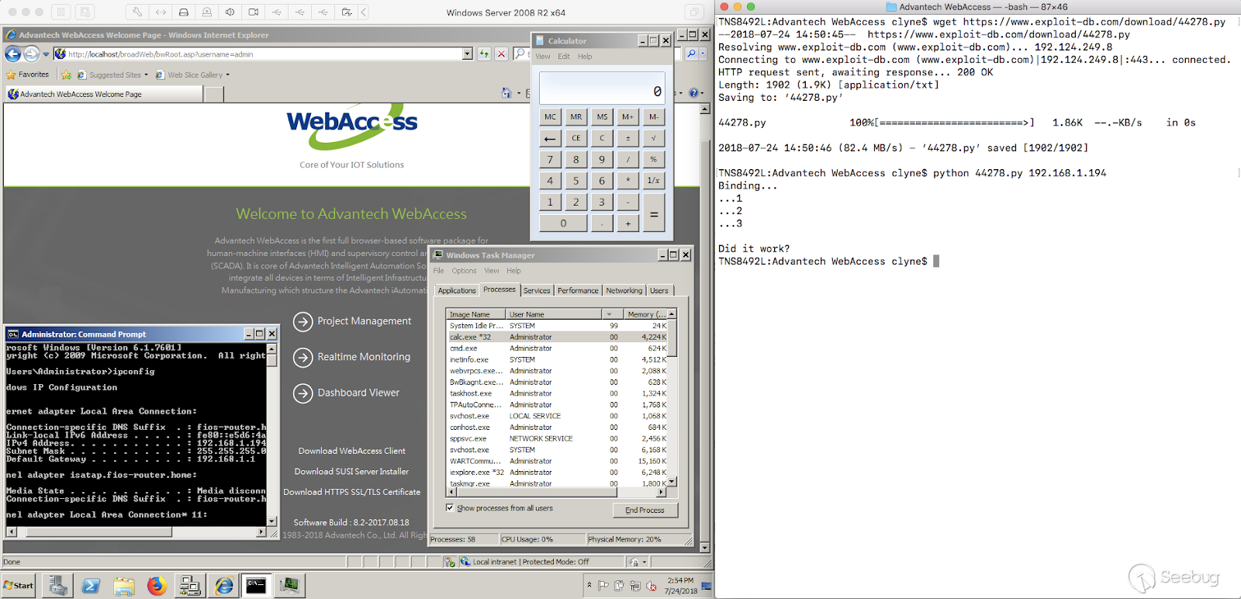
Task: Switch to Command Prompt taskbar icon
Action: [x=257, y=586]
